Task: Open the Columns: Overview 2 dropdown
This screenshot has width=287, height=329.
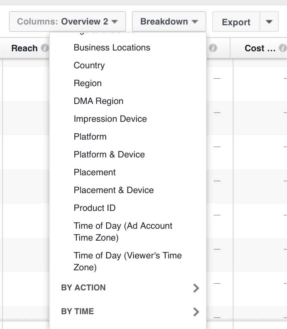Action: 67,22
